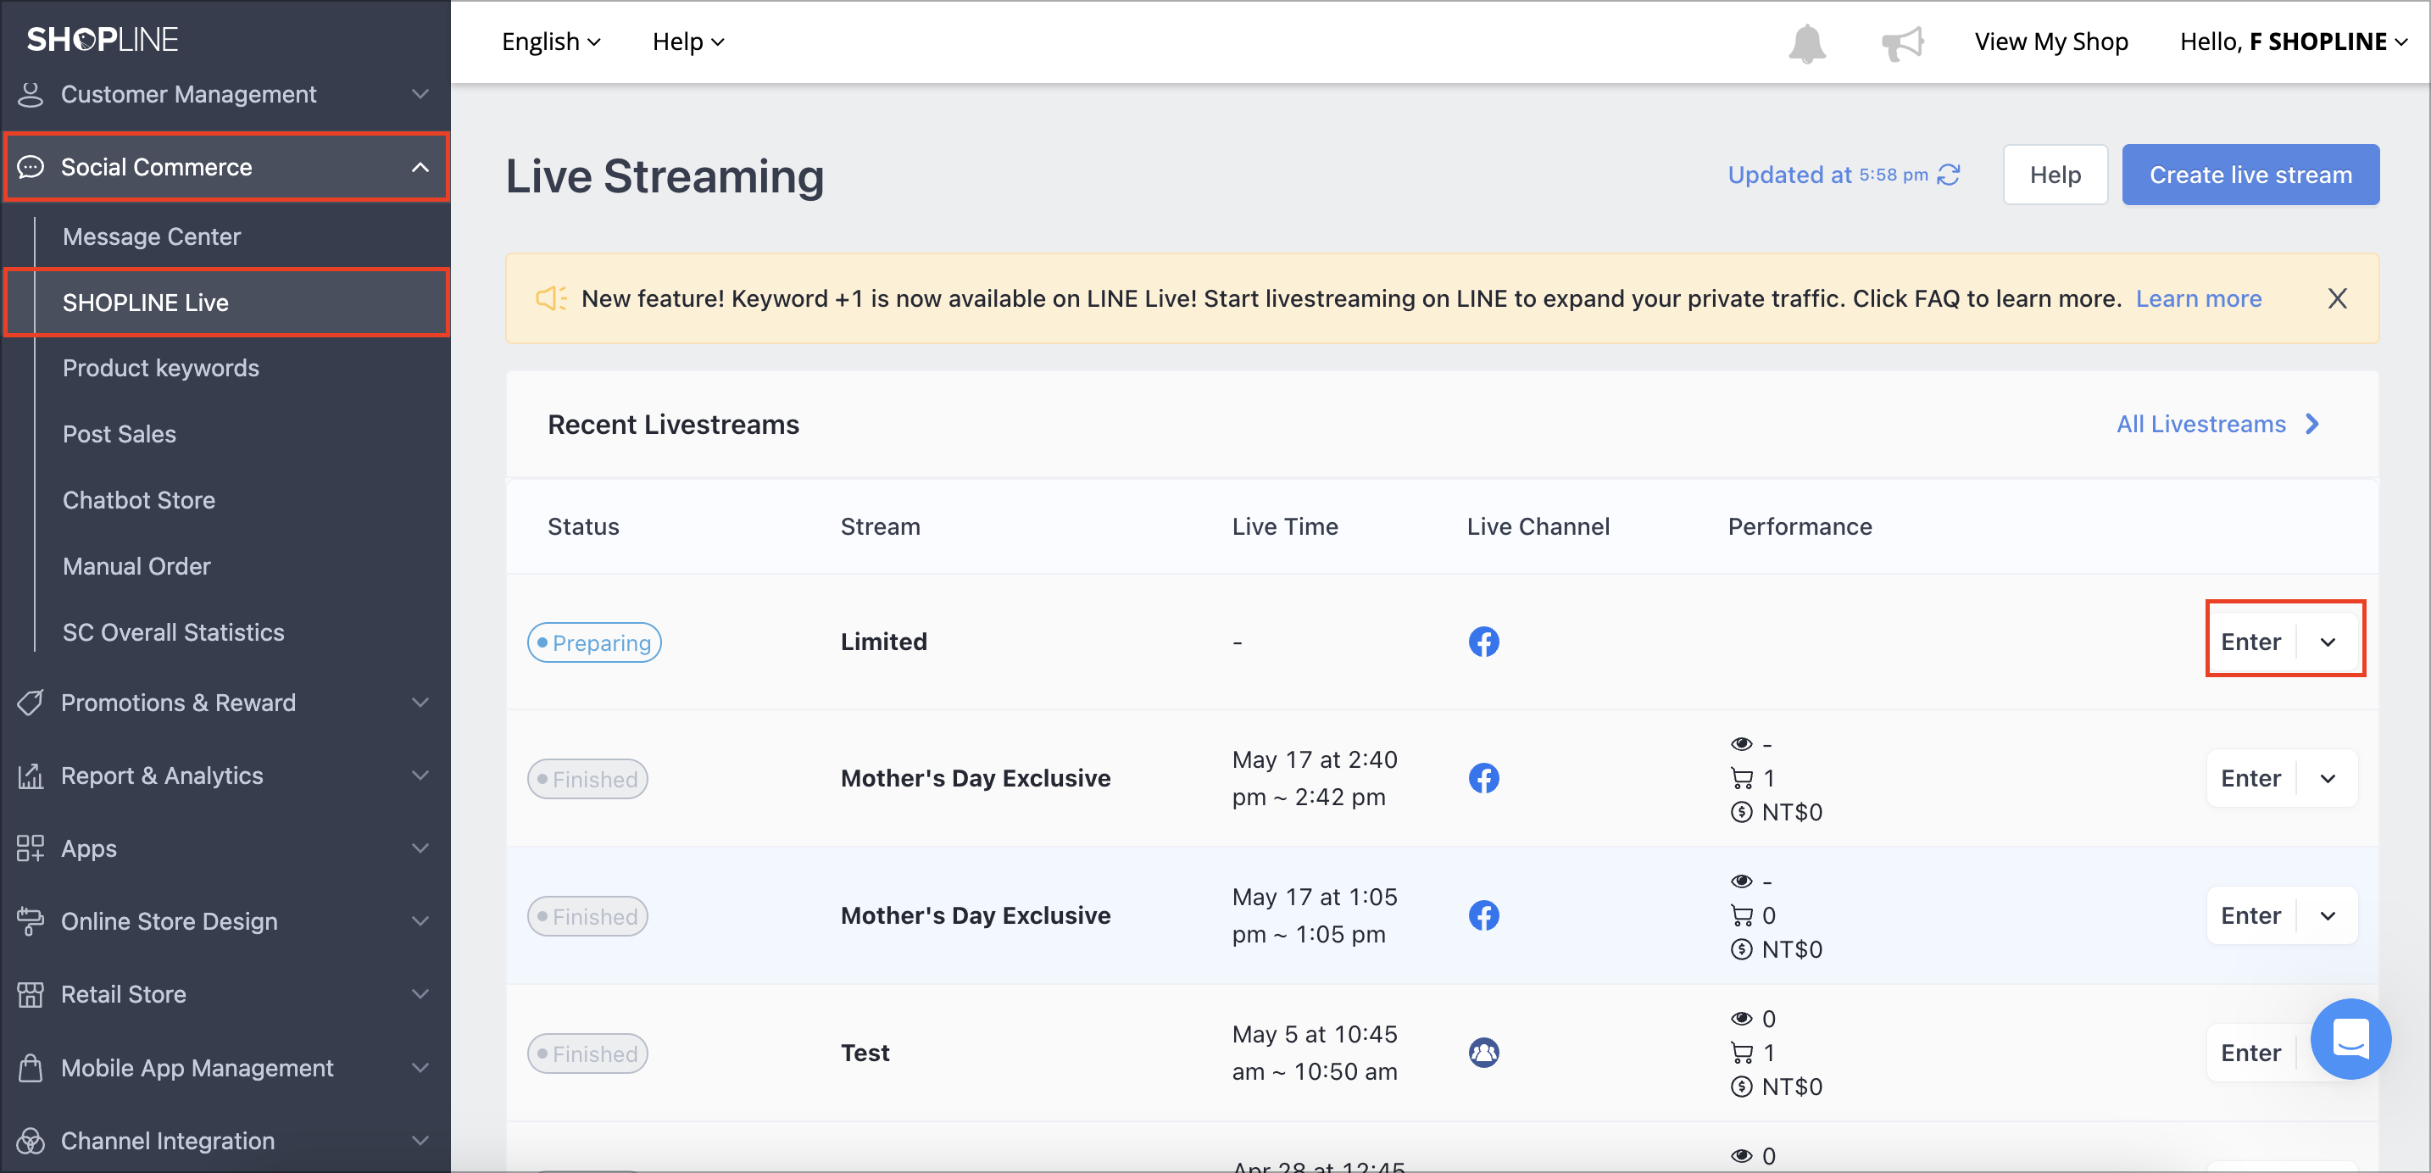The image size is (2431, 1173).
Task: Click the group channel icon in Test row
Action: pyautogui.click(x=1483, y=1052)
